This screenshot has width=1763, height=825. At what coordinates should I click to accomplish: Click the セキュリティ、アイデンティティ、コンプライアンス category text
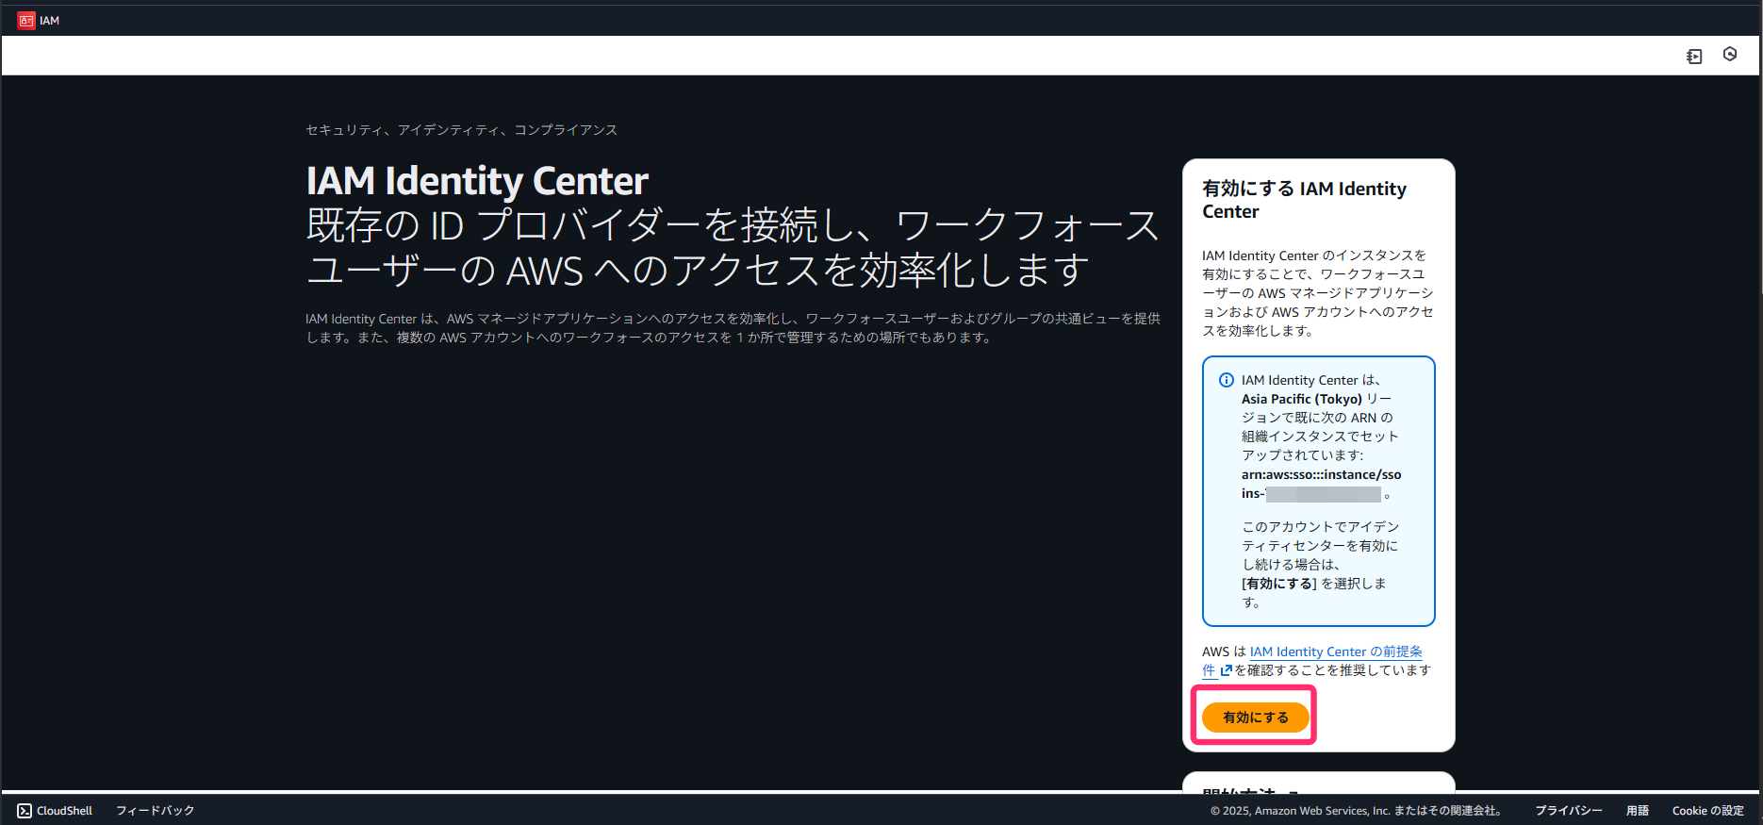click(461, 130)
